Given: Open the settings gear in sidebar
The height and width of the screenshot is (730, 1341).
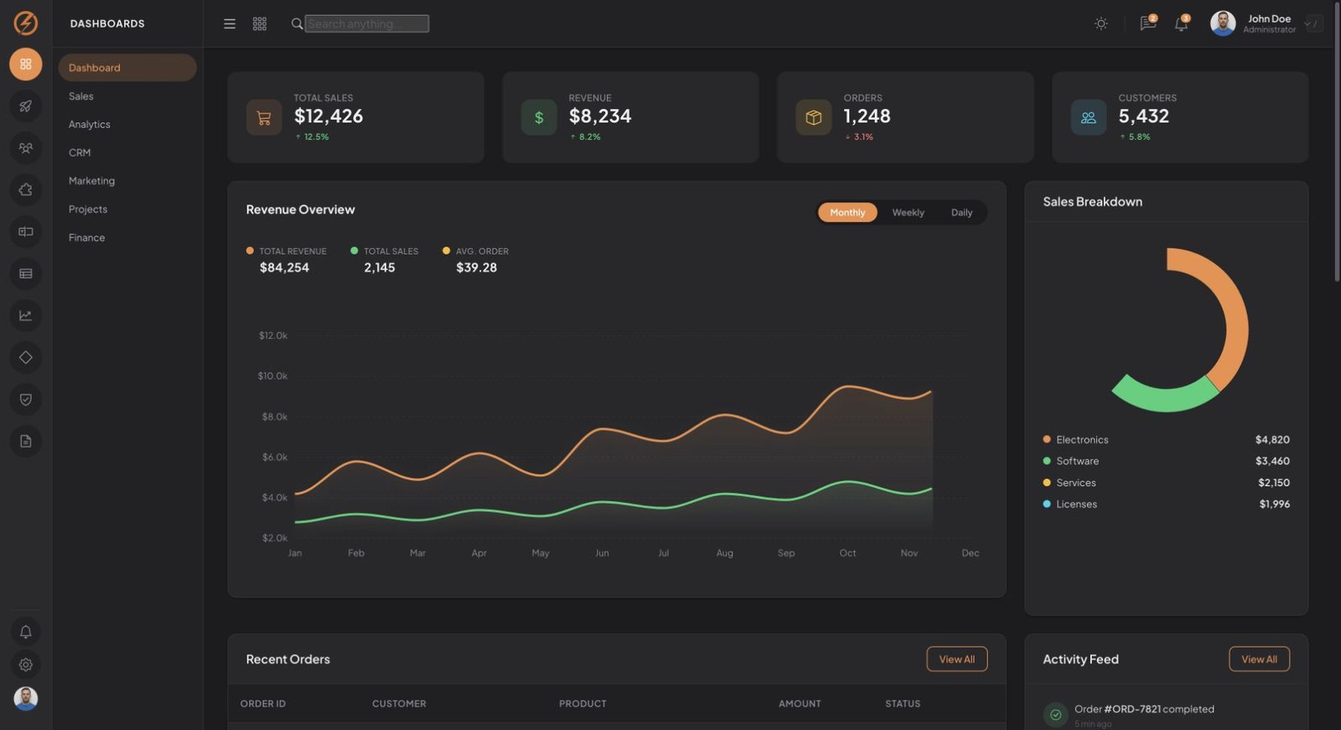Looking at the screenshot, I should (26, 665).
